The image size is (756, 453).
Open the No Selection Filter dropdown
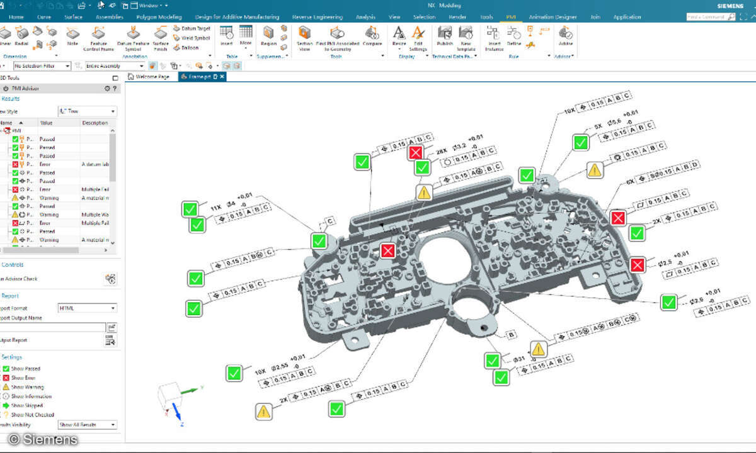coord(42,65)
